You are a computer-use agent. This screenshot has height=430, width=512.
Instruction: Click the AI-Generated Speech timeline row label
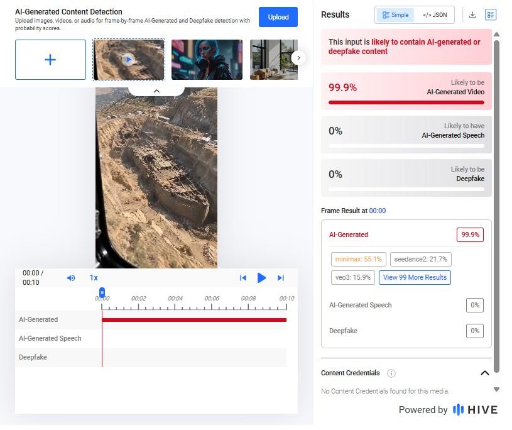click(x=50, y=338)
